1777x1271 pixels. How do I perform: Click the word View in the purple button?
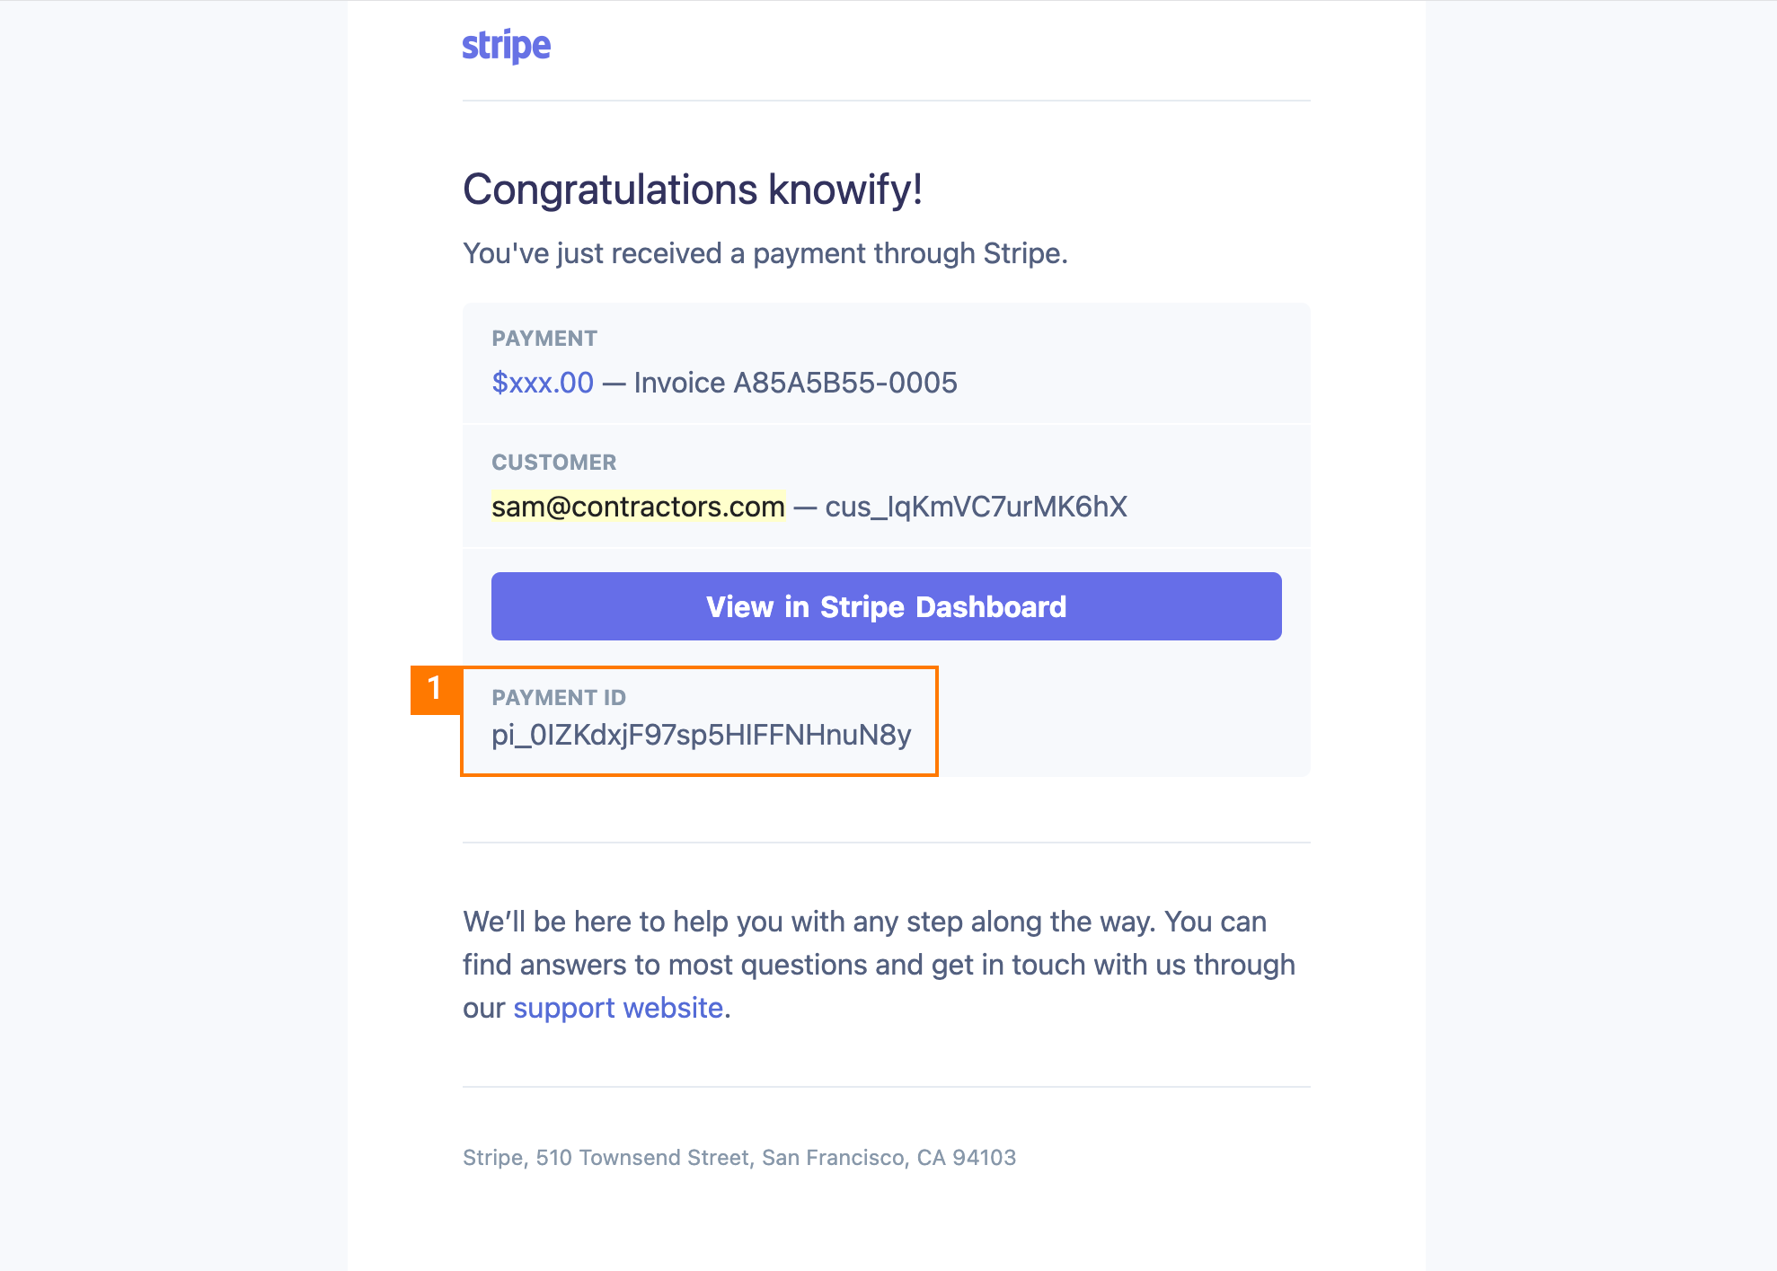coord(739,607)
